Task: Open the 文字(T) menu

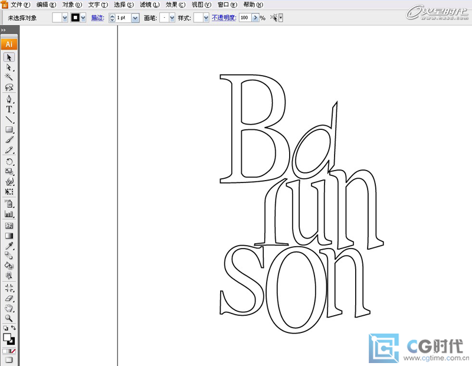Action: coord(98,5)
